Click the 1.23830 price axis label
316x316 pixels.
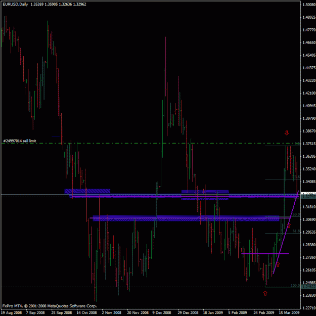(x=309, y=295)
